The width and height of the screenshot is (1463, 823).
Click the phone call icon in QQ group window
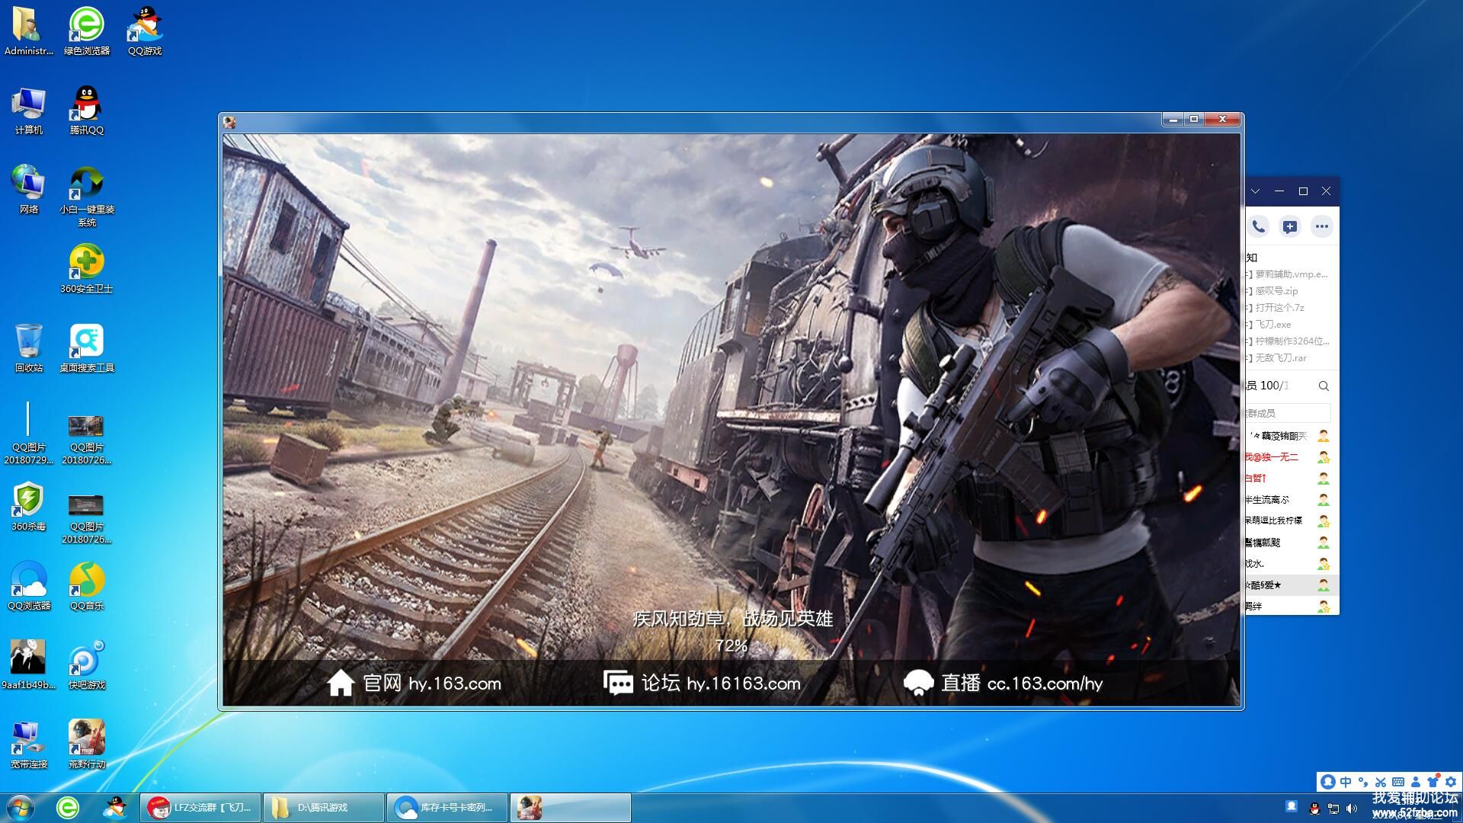click(x=1258, y=226)
